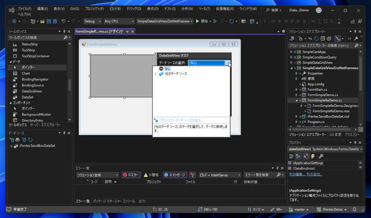Open the デバッグ(D) menu

pyautogui.click(x=134, y=9)
